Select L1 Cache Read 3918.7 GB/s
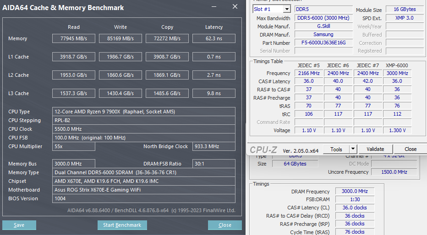 click(x=73, y=57)
